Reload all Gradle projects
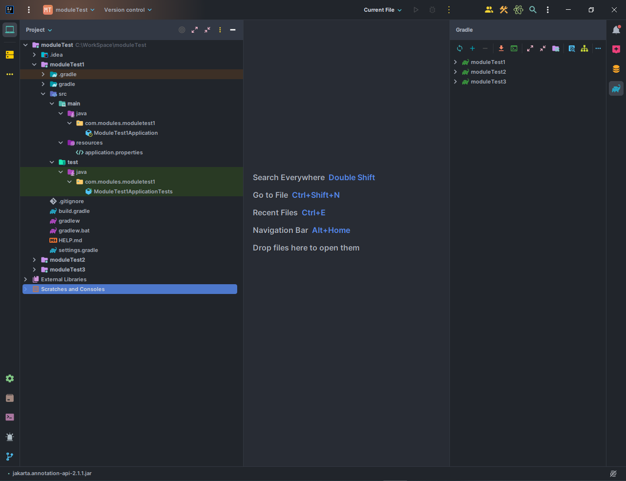Screen dimensions: 626x481 [460, 48]
